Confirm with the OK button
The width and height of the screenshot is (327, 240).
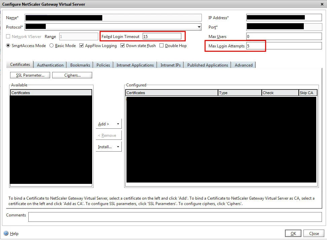[293, 233]
